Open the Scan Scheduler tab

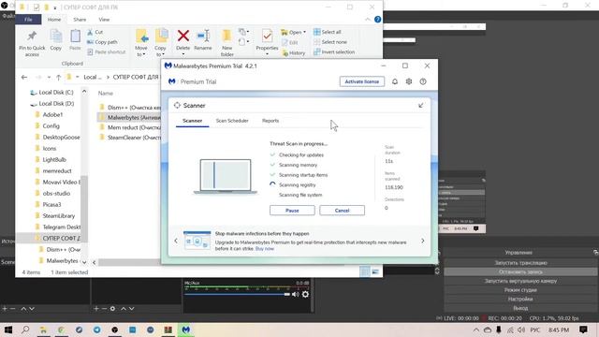click(232, 121)
